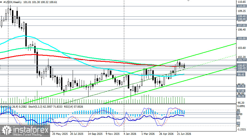Select the indicator level 50 label

238,118
